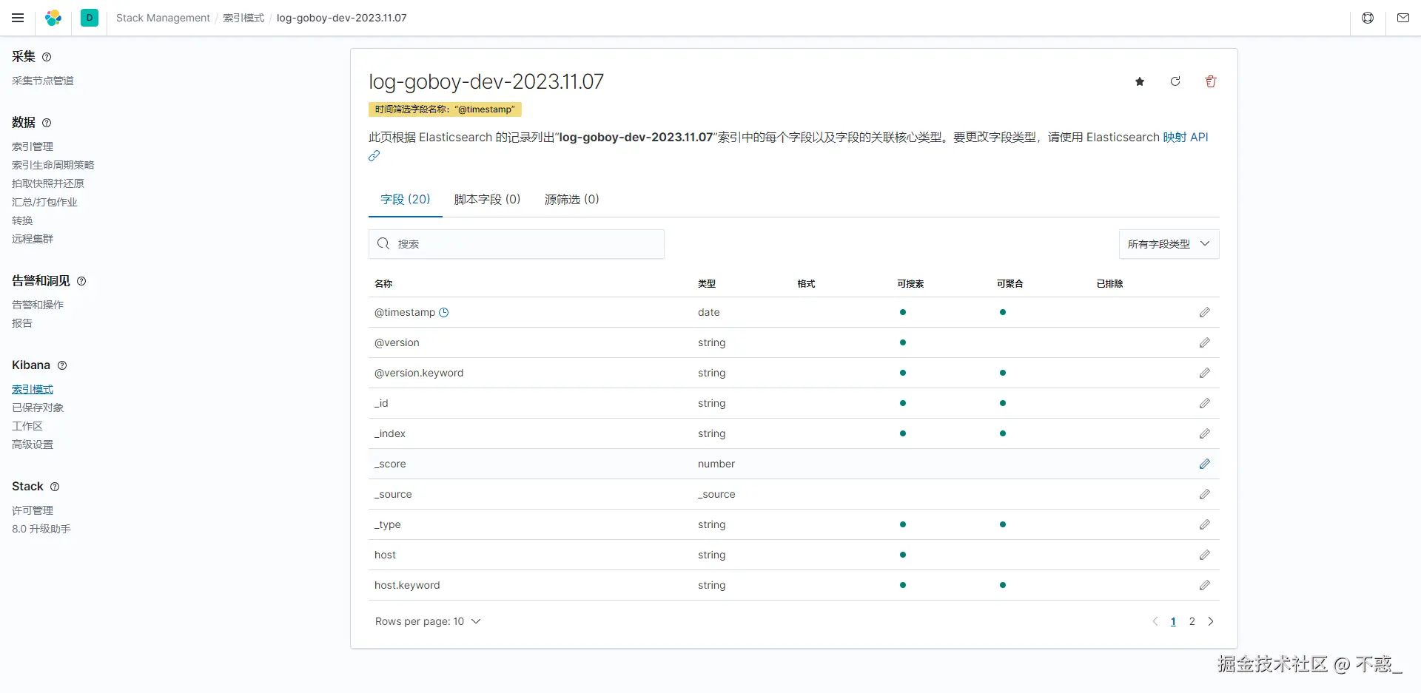Switch to the 脚本字段 (0) tab
This screenshot has height=693, width=1421.
click(x=488, y=199)
